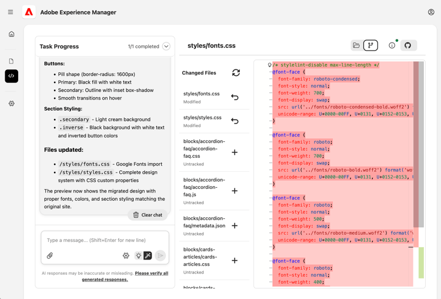The image size is (441, 299).
Task: Click the .secondary code tag in chat
Action: [x=74, y=119]
